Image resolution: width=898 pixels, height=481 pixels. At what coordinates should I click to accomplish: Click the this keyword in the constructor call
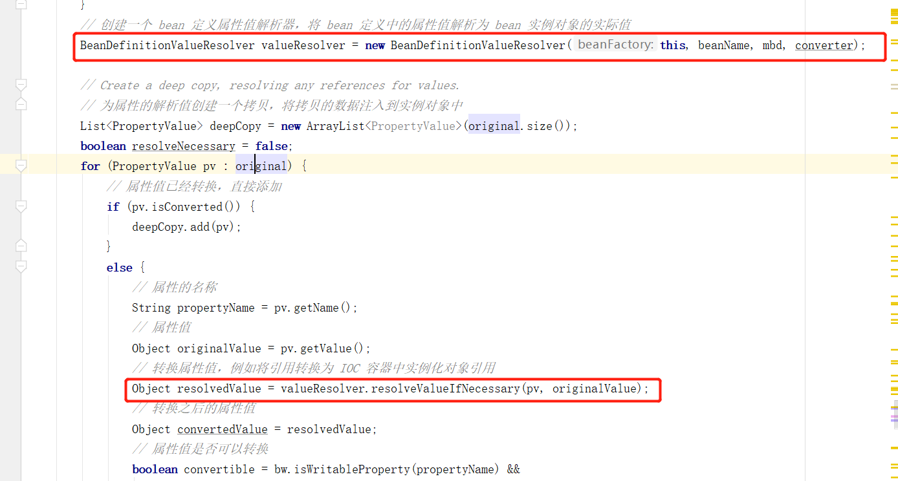(x=672, y=45)
